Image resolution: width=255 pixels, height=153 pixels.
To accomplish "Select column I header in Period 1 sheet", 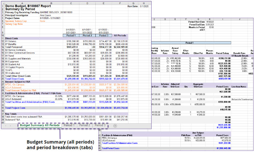I will coord(223,19).
